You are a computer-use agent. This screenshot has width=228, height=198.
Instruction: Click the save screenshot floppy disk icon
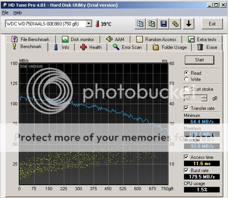pos(163,24)
